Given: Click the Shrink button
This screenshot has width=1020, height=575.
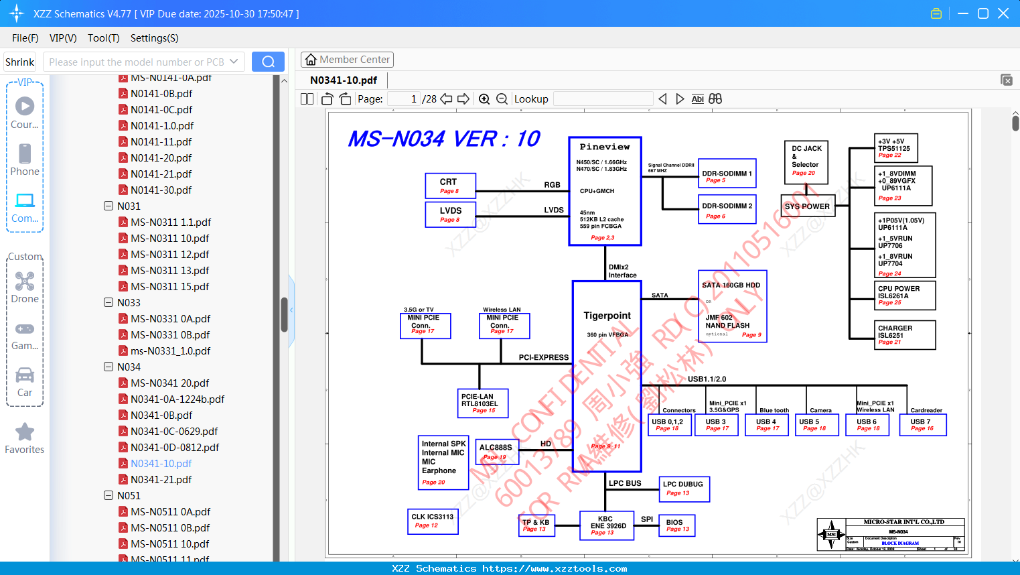Looking at the screenshot, I should pyautogui.click(x=20, y=62).
